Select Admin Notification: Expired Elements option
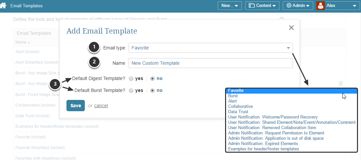This screenshot has width=361, height=160. 263,144
